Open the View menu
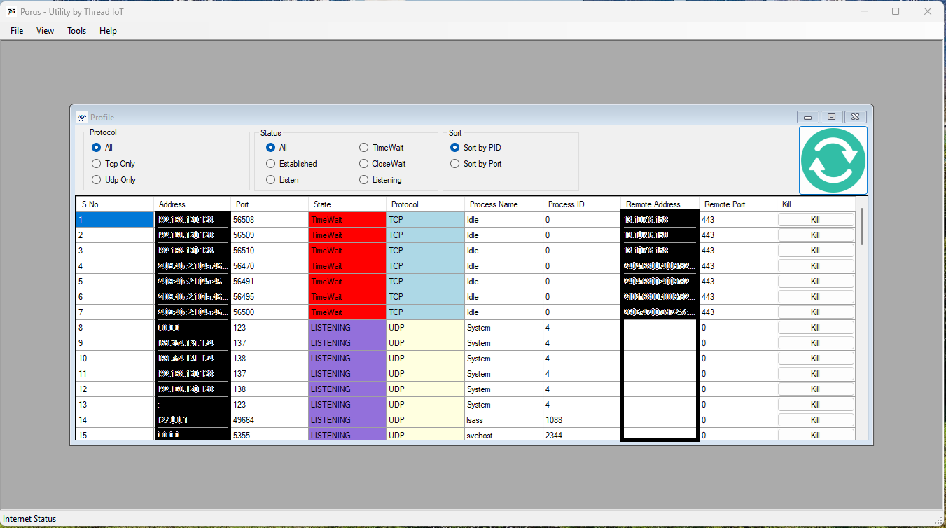 45,30
